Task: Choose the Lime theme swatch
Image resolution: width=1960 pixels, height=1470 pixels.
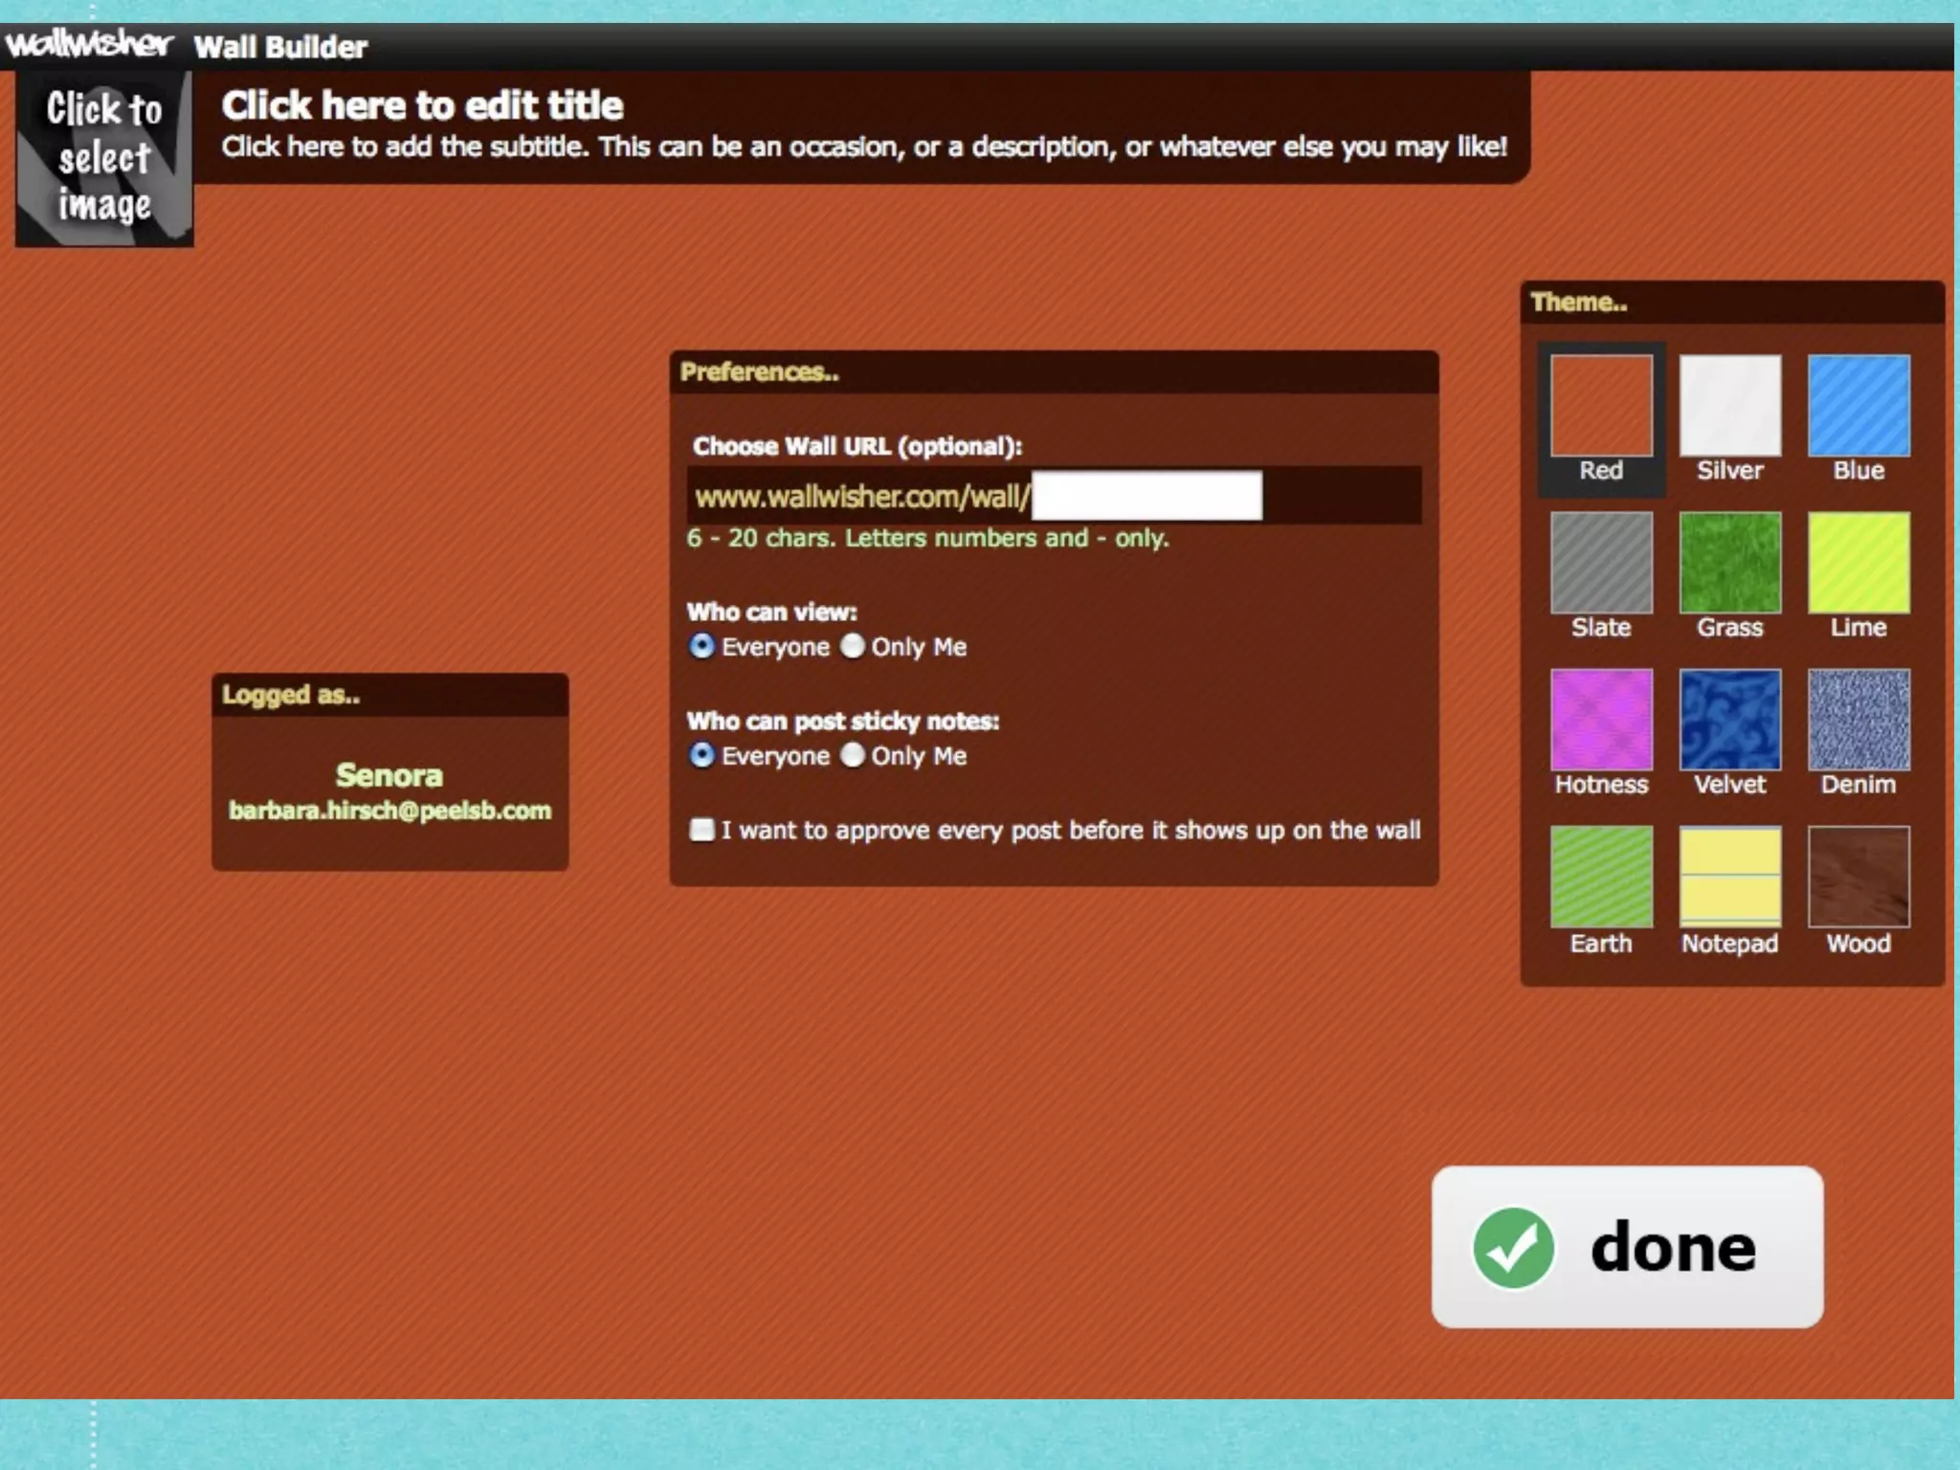Action: (1859, 563)
